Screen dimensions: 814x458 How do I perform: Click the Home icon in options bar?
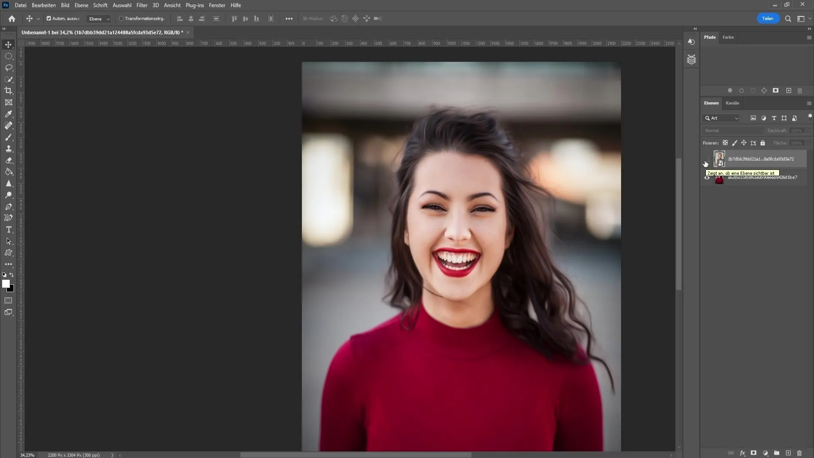coord(12,19)
